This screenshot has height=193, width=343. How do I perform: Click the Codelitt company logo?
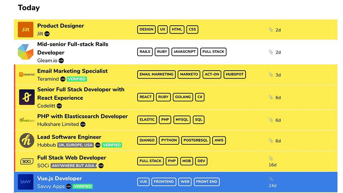tap(27, 97)
